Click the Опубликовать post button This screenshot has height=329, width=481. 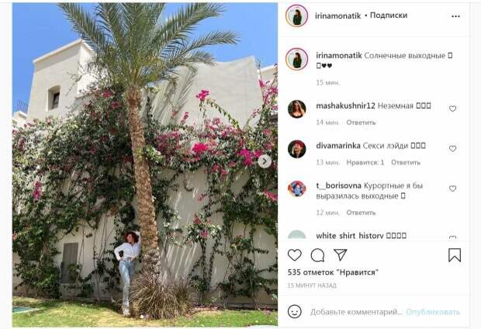click(x=433, y=312)
